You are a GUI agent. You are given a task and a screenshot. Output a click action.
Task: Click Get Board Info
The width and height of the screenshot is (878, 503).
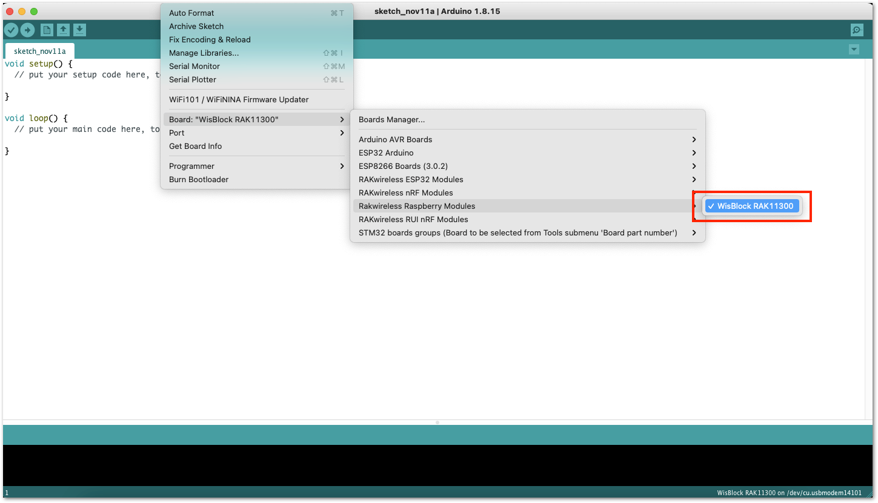(257, 146)
